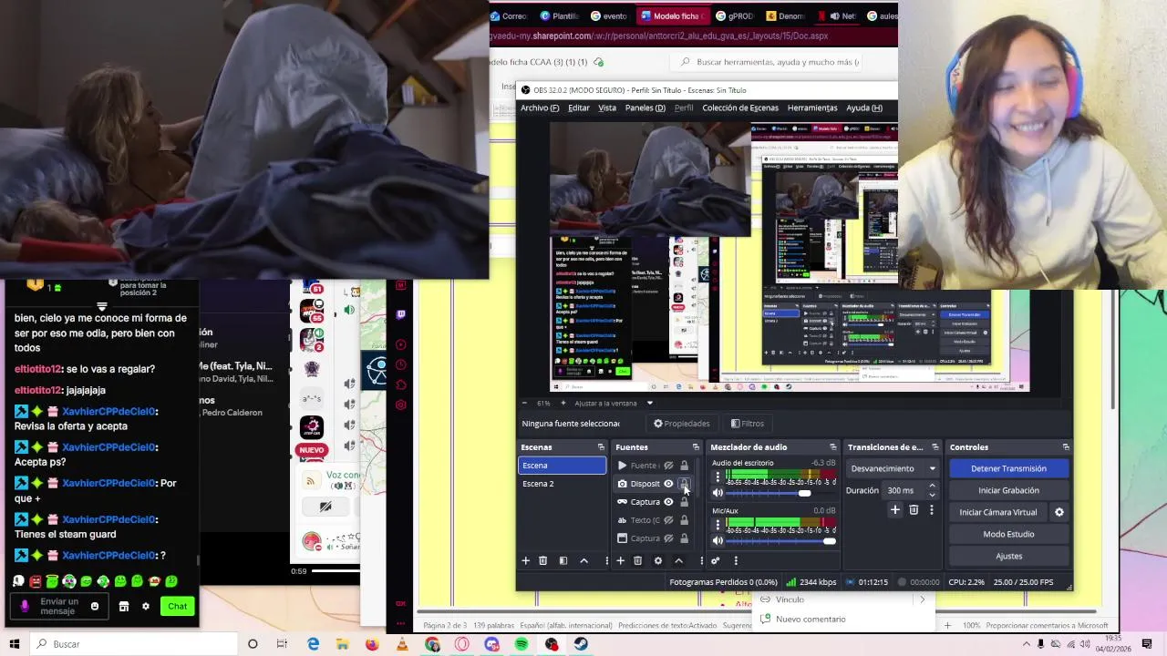Image resolution: width=1167 pixels, height=656 pixels.
Task: Click Detener Transmisión button
Action: tap(1008, 468)
